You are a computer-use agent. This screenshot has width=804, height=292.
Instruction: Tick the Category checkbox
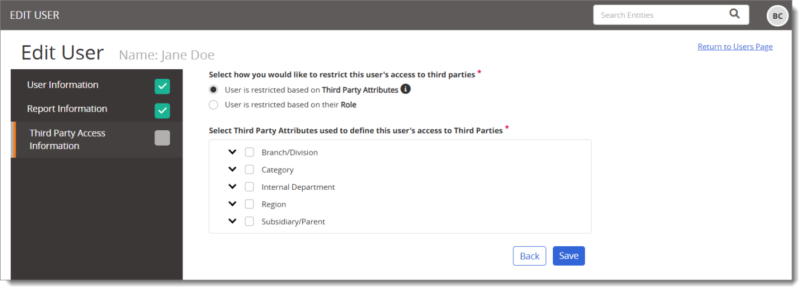click(249, 169)
